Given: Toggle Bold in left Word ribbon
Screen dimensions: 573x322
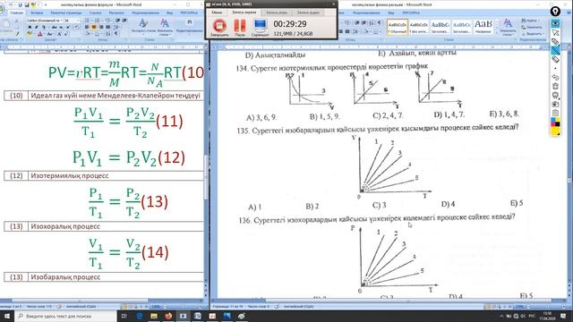Looking at the screenshot, I should (x=30, y=27).
